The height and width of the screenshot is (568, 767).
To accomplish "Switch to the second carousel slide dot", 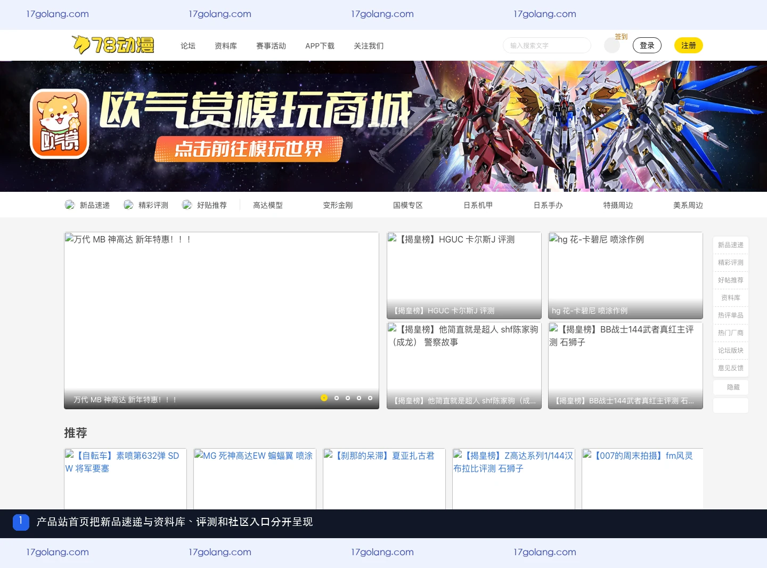I will click(337, 398).
